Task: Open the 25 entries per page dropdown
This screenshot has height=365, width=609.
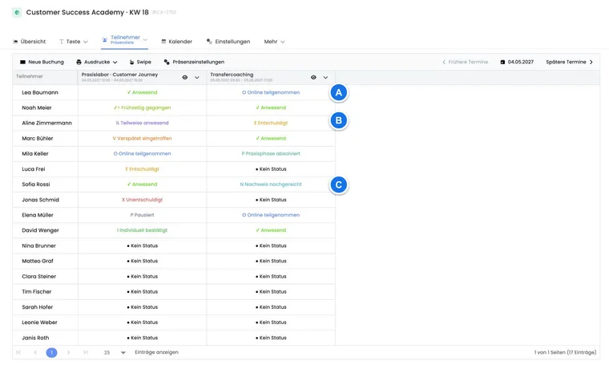Action: click(x=115, y=352)
